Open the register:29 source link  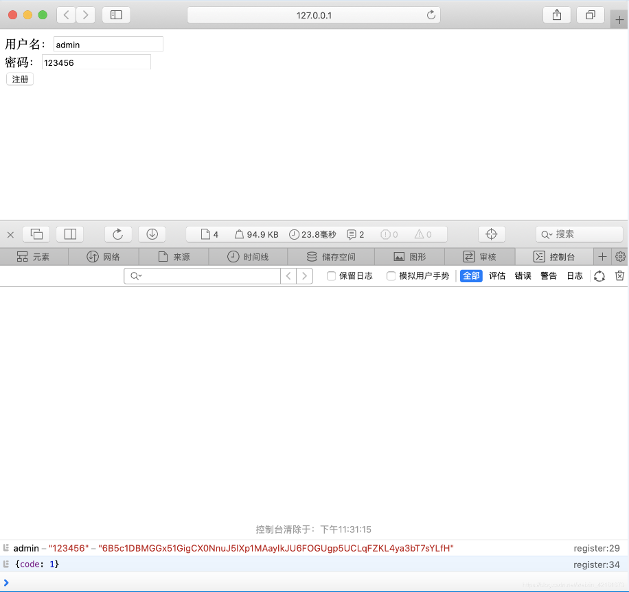click(x=596, y=548)
